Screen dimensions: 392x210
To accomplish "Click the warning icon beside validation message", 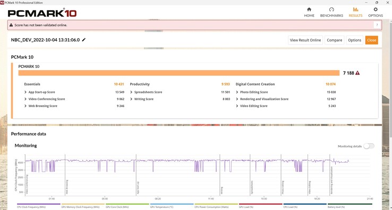I will 11,25.
